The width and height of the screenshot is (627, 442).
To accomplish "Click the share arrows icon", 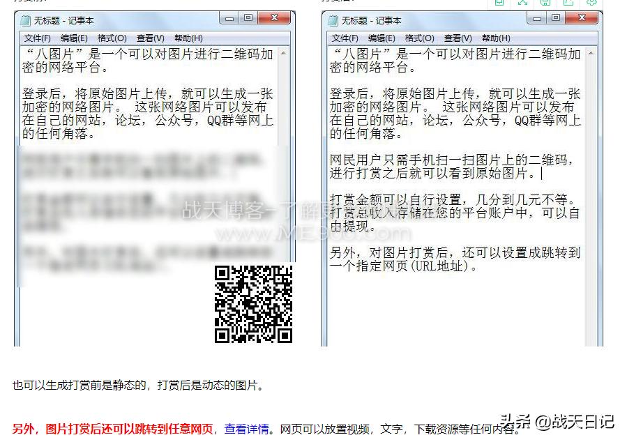I will [x=523, y=3].
